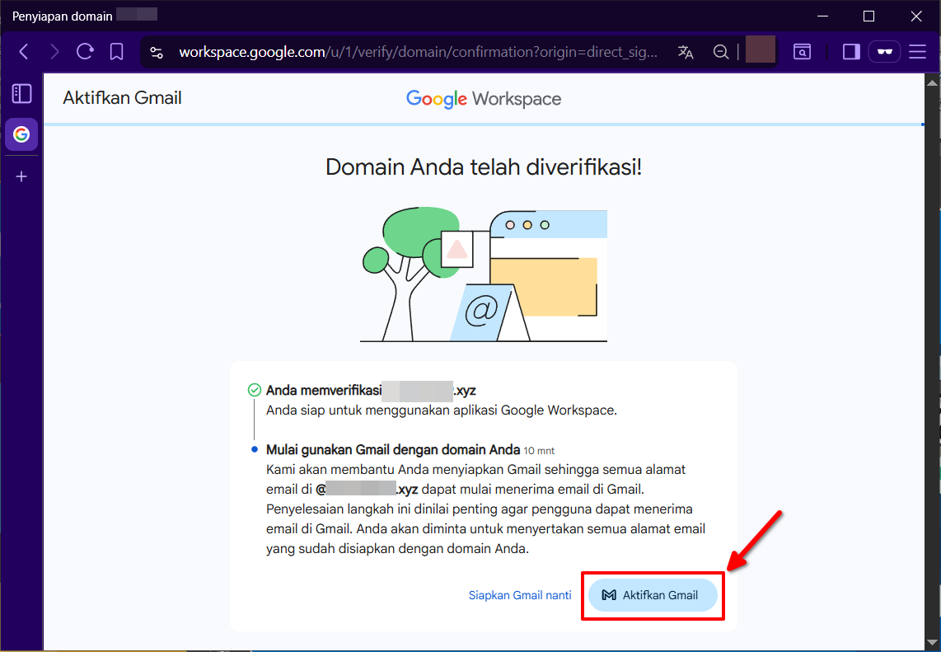The height and width of the screenshot is (652, 941).
Task: Click the '10 mnt' time estimate
Action: (539, 451)
